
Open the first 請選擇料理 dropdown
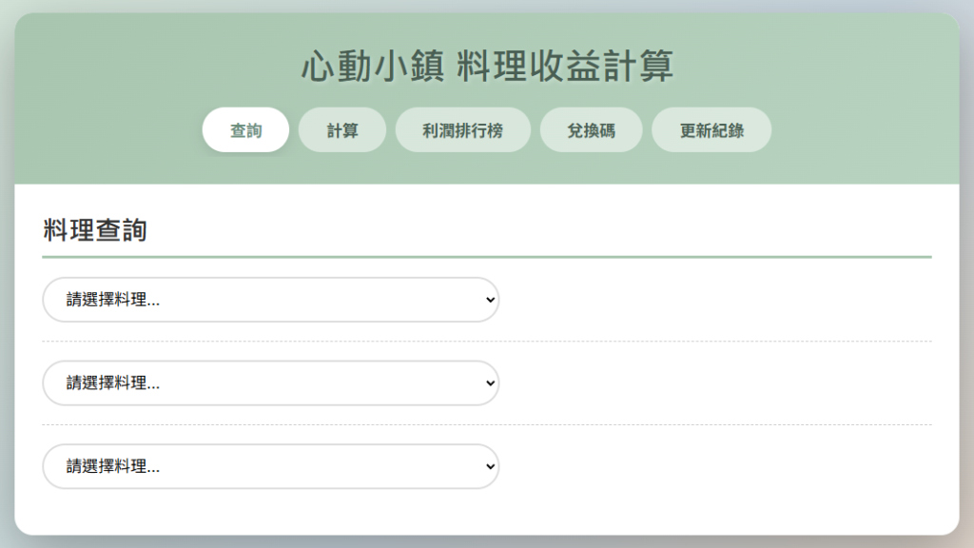click(x=269, y=299)
